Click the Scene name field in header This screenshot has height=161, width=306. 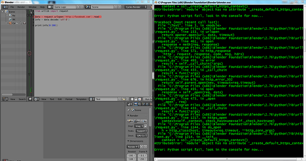coord(102,7)
